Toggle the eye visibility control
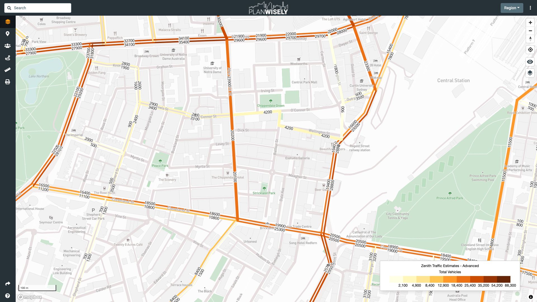Viewport: 537px width, 302px height. 530,62
